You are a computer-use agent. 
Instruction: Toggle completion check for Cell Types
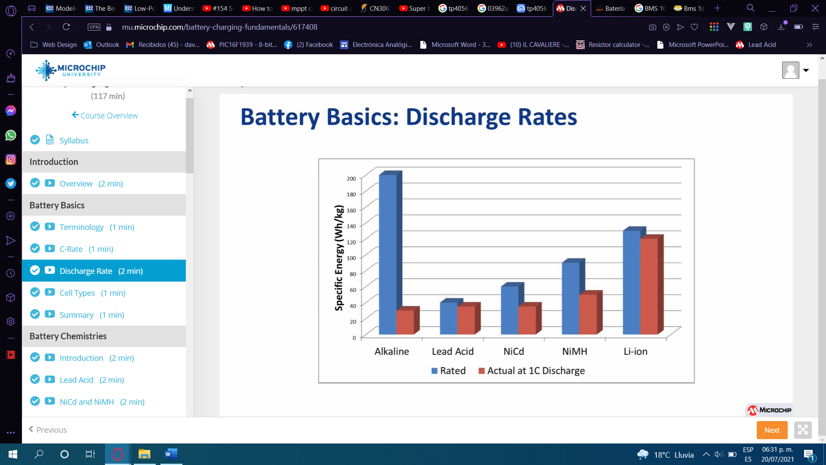(x=35, y=292)
